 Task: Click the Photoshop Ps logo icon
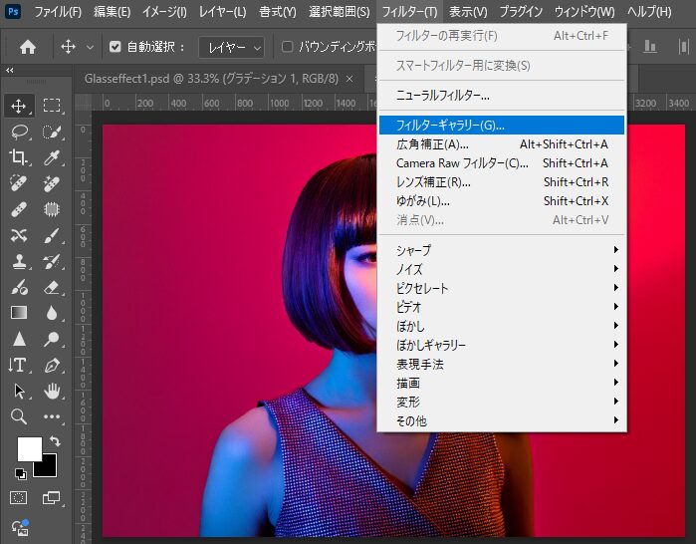[x=13, y=11]
